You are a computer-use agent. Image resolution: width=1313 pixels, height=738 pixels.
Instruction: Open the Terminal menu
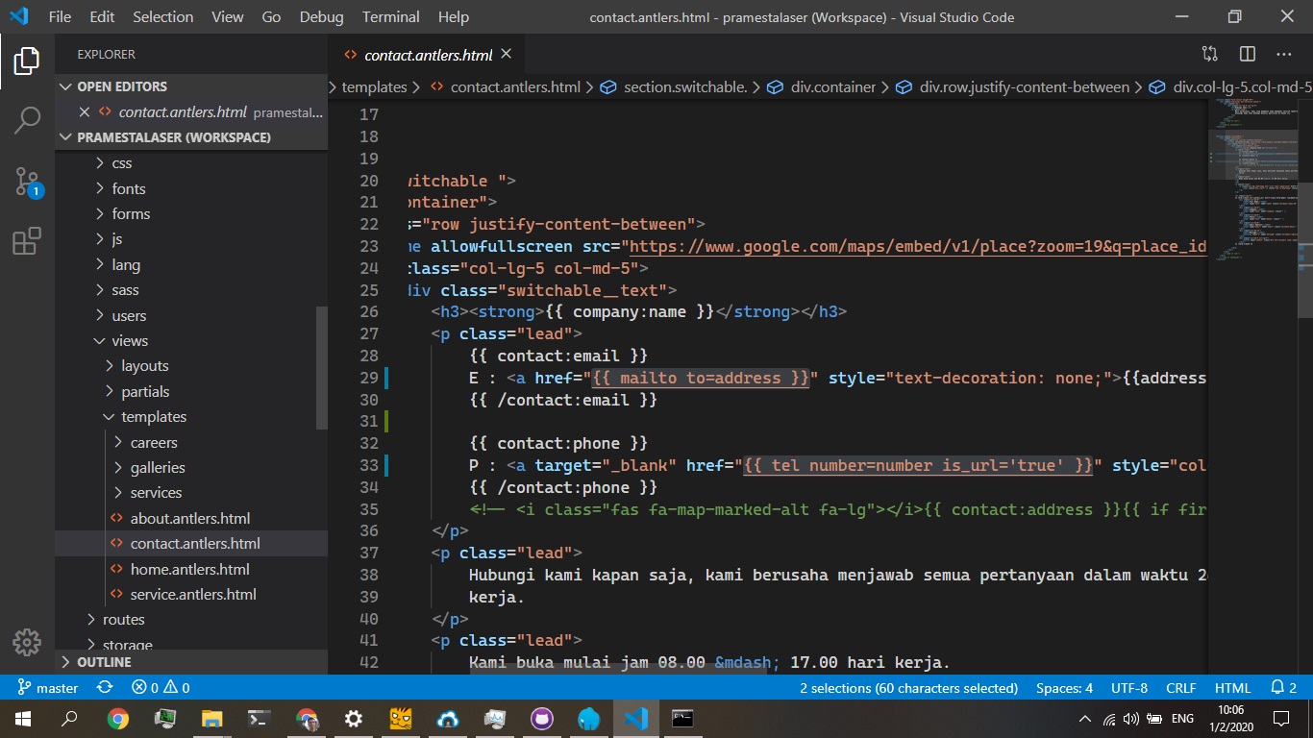[x=390, y=16]
